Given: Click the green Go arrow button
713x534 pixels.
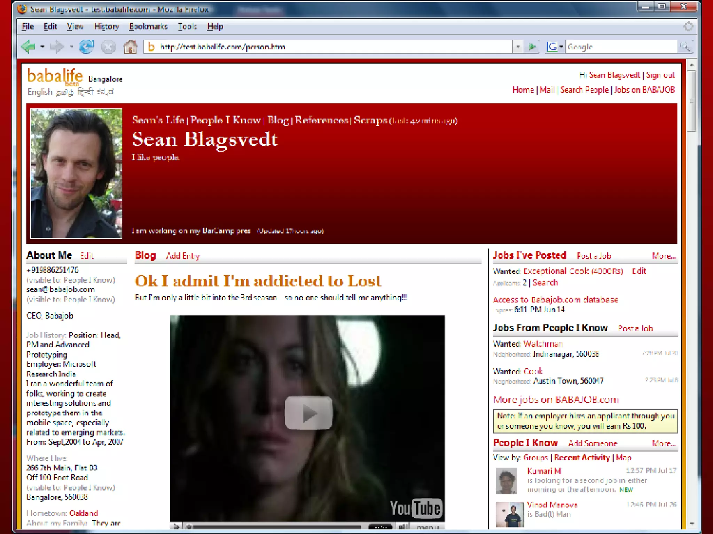Looking at the screenshot, I should point(532,47).
